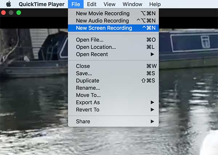218x155 pixels.
Task: Choose Duplicate from the File menu
Action: (x=113, y=81)
